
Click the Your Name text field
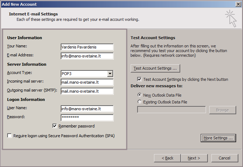click(87, 47)
